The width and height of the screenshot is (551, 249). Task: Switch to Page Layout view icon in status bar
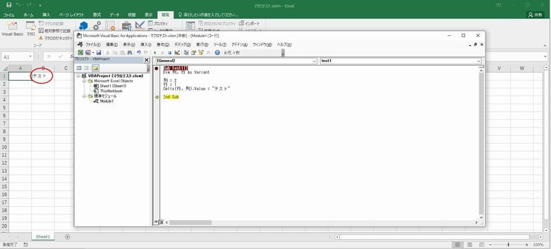(470, 244)
